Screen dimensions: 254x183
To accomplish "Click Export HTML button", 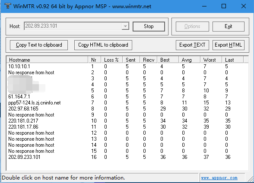I will 229,45.
